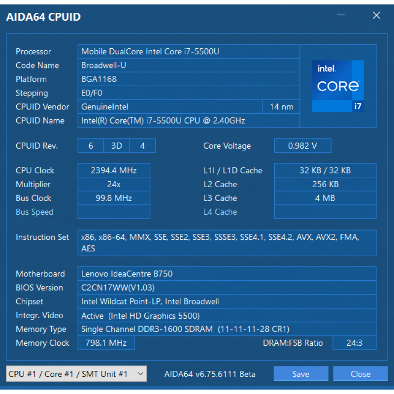Click the CPUID Rev. value 4
Image resolution: width=394 pixels, height=394 pixels.
tap(142, 146)
